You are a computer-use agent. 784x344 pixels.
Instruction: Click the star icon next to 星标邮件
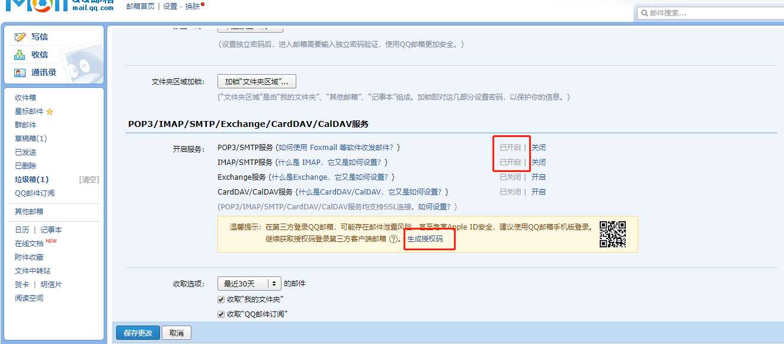(x=50, y=112)
